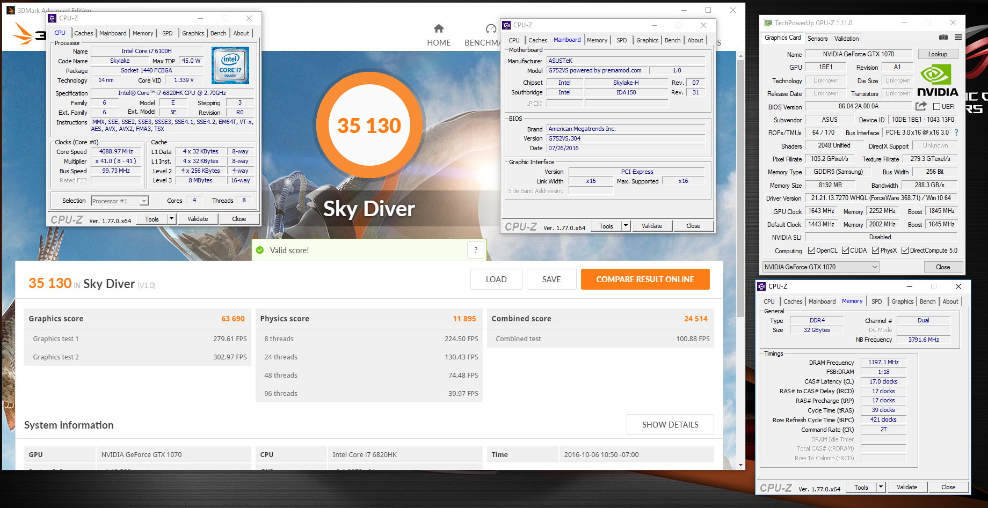Image resolution: width=988 pixels, height=508 pixels.
Task: Click the Close button in GPU-Z
Action: point(943,267)
